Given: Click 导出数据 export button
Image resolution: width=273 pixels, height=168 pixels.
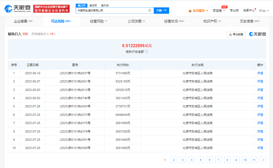Looking at the screenshot, I should [236, 34].
